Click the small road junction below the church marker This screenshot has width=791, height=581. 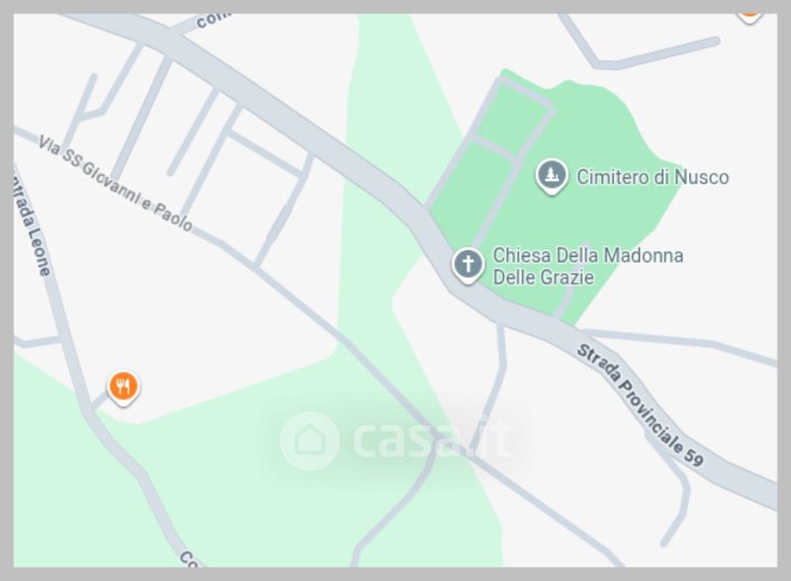[x=499, y=327]
